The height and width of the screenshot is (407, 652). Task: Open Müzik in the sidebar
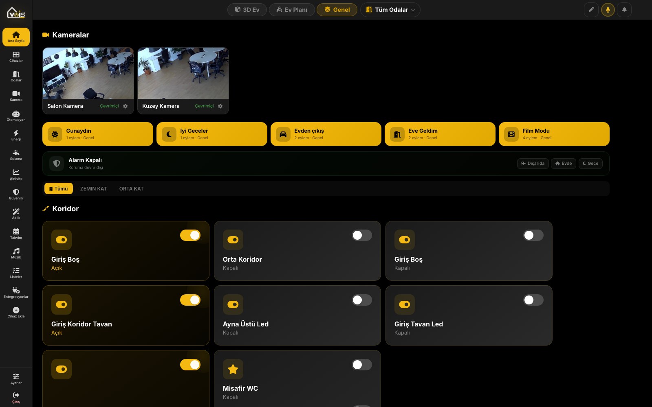pyautogui.click(x=16, y=253)
